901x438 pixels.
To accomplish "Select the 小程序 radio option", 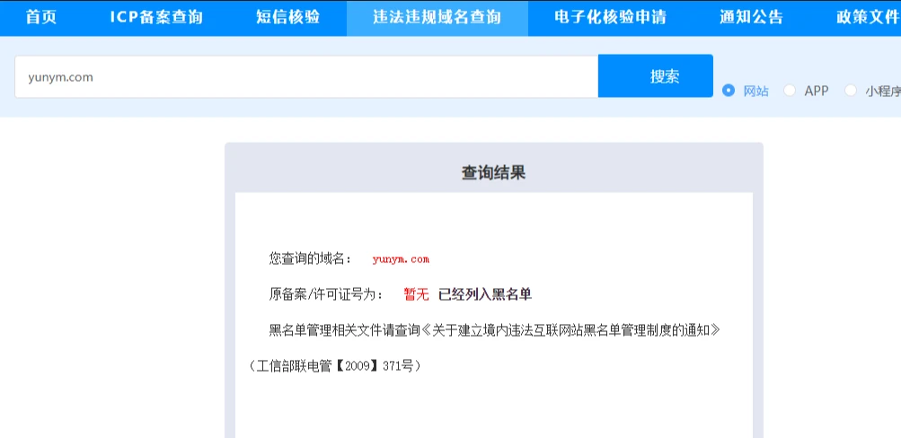I will 851,91.
